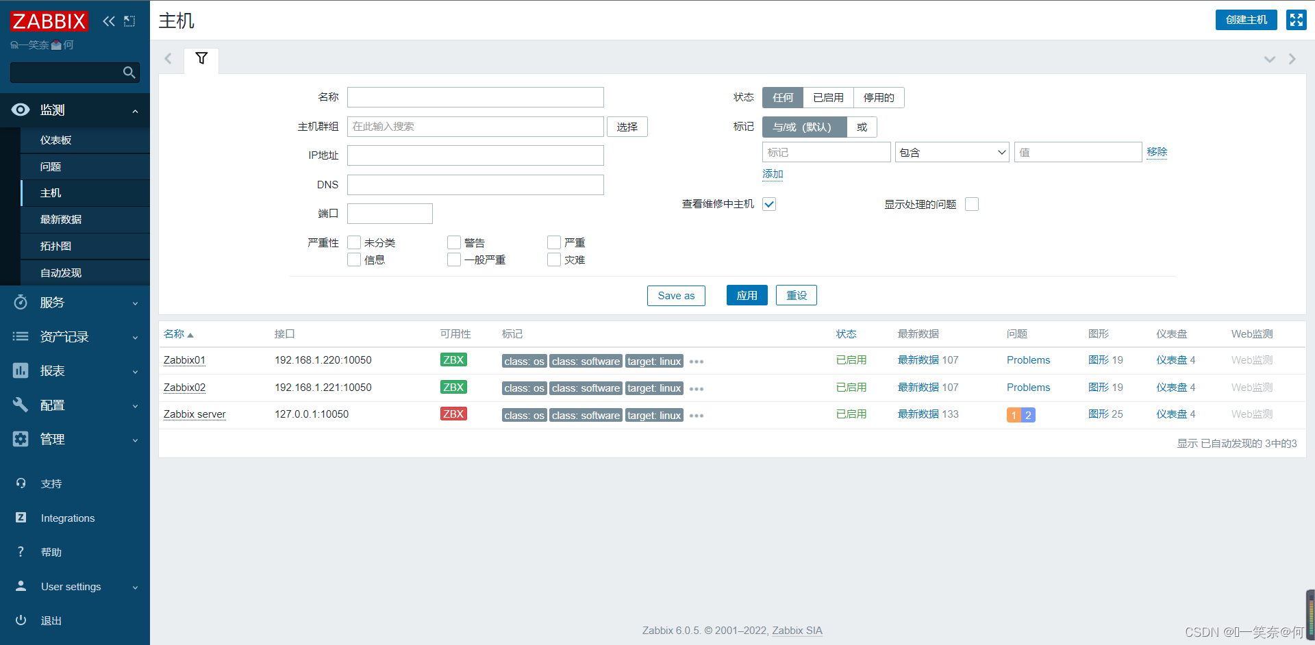Switch tag mode to 或
Screen dimensions: 1315x645
[862, 127]
